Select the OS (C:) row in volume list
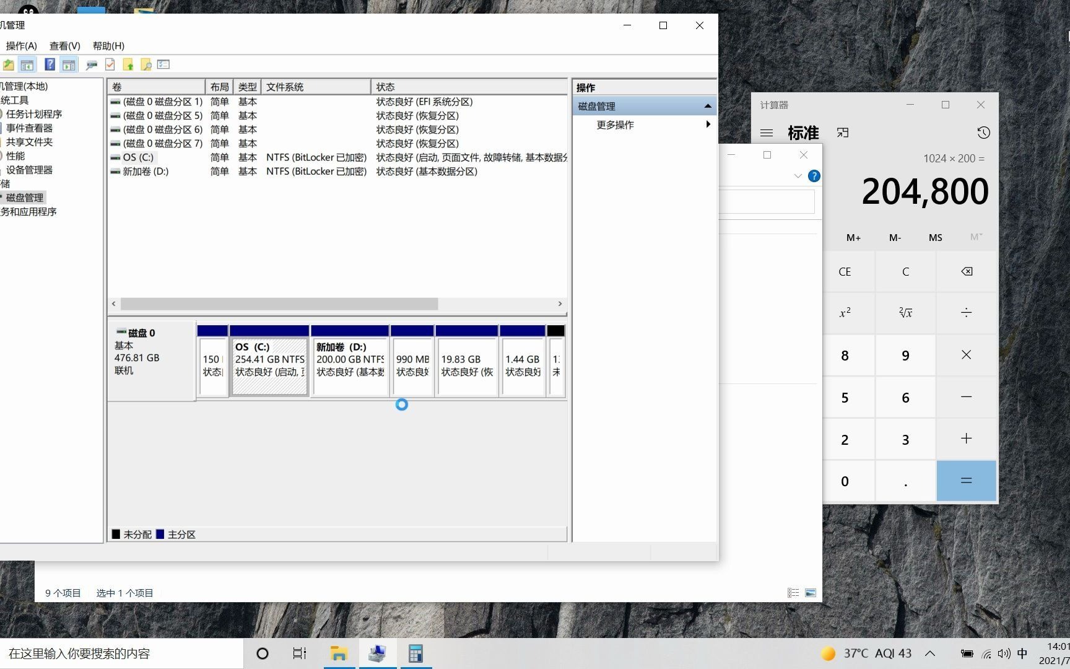The image size is (1070, 669). point(337,157)
